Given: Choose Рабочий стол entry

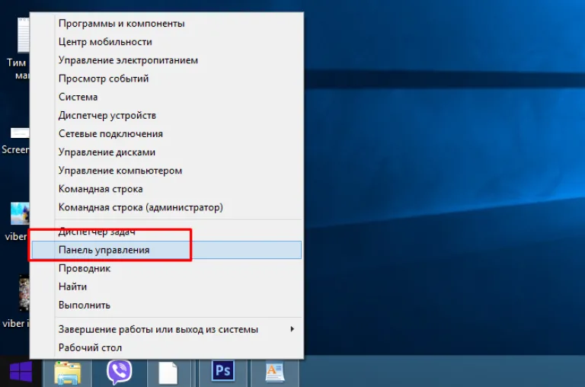Looking at the screenshot, I should coord(166,347).
